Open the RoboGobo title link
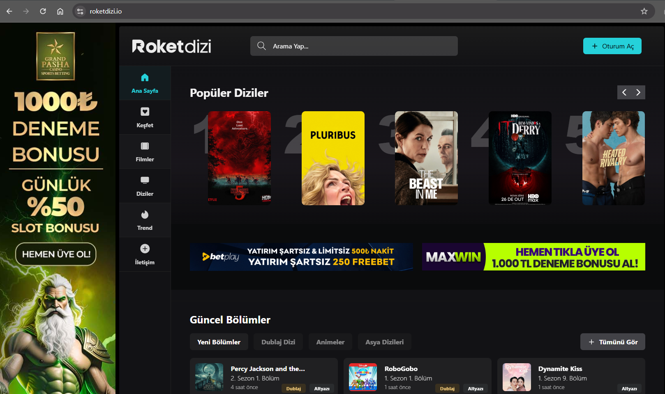This screenshot has width=665, height=394. point(401,369)
